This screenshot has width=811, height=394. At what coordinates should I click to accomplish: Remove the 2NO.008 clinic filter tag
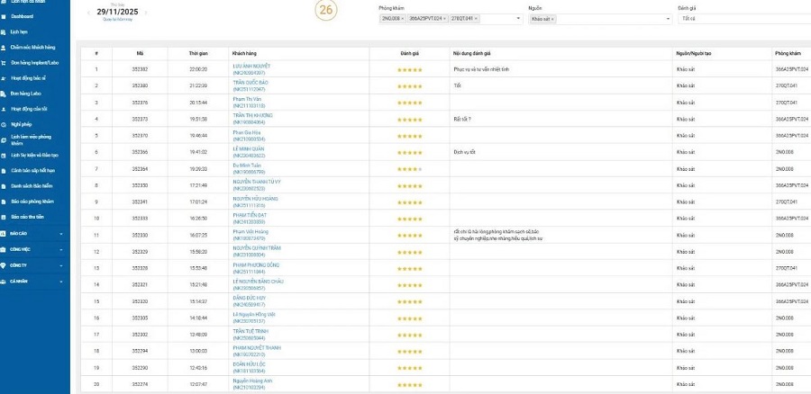(402, 18)
